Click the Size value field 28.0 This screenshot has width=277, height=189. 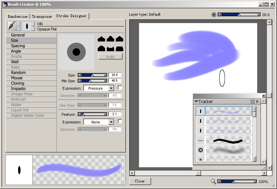pos(114,75)
